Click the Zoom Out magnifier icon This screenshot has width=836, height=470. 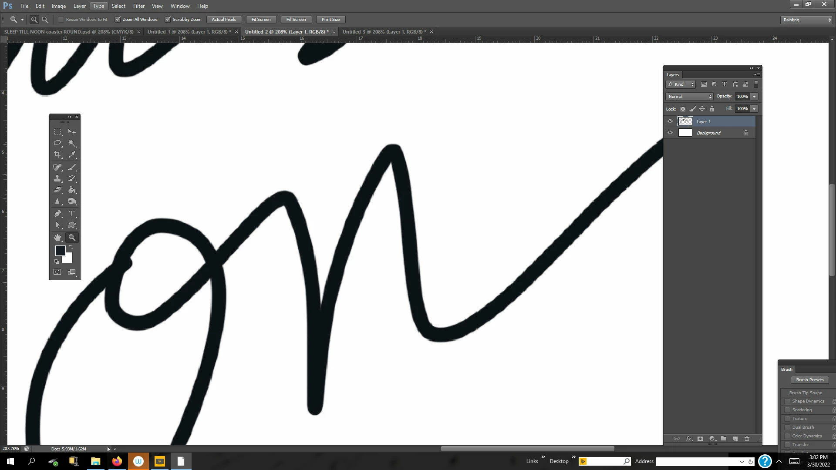45,20
